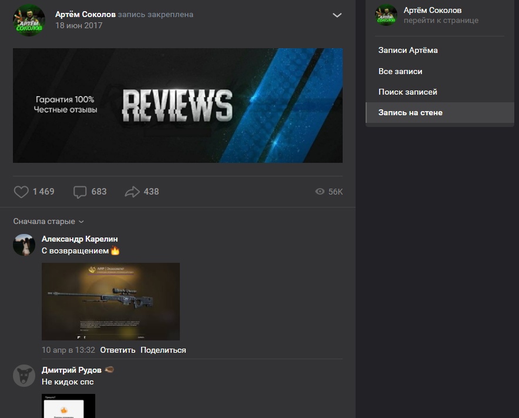Select Записи Артёма in sidebar
This screenshot has width=519, height=418.
point(408,51)
